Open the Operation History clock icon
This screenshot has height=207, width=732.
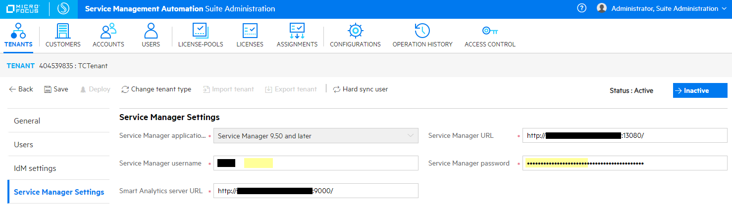(x=422, y=31)
